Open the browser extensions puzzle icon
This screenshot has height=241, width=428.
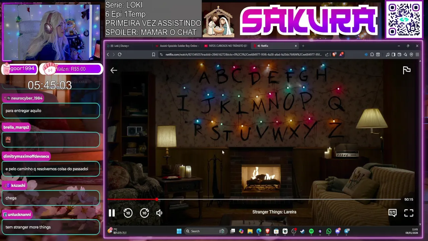372,55
